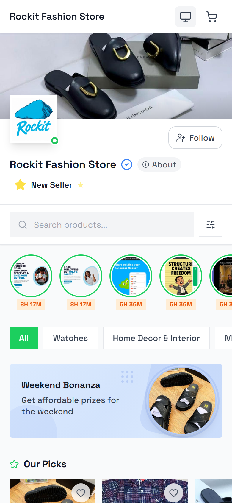Click the Rockit store logo
Viewport: 232px width, 503px height.
pyautogui.click(x=33, y=119)
